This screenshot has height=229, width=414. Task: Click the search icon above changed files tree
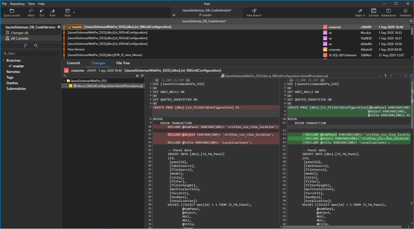pos(65,76)
